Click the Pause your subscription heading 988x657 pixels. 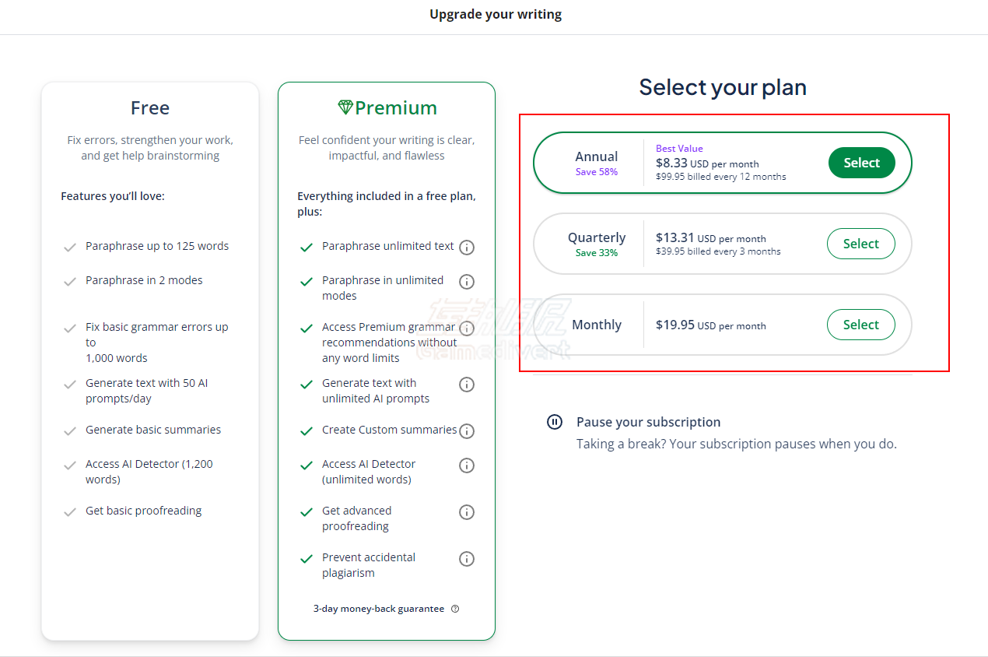pos(649,422)
